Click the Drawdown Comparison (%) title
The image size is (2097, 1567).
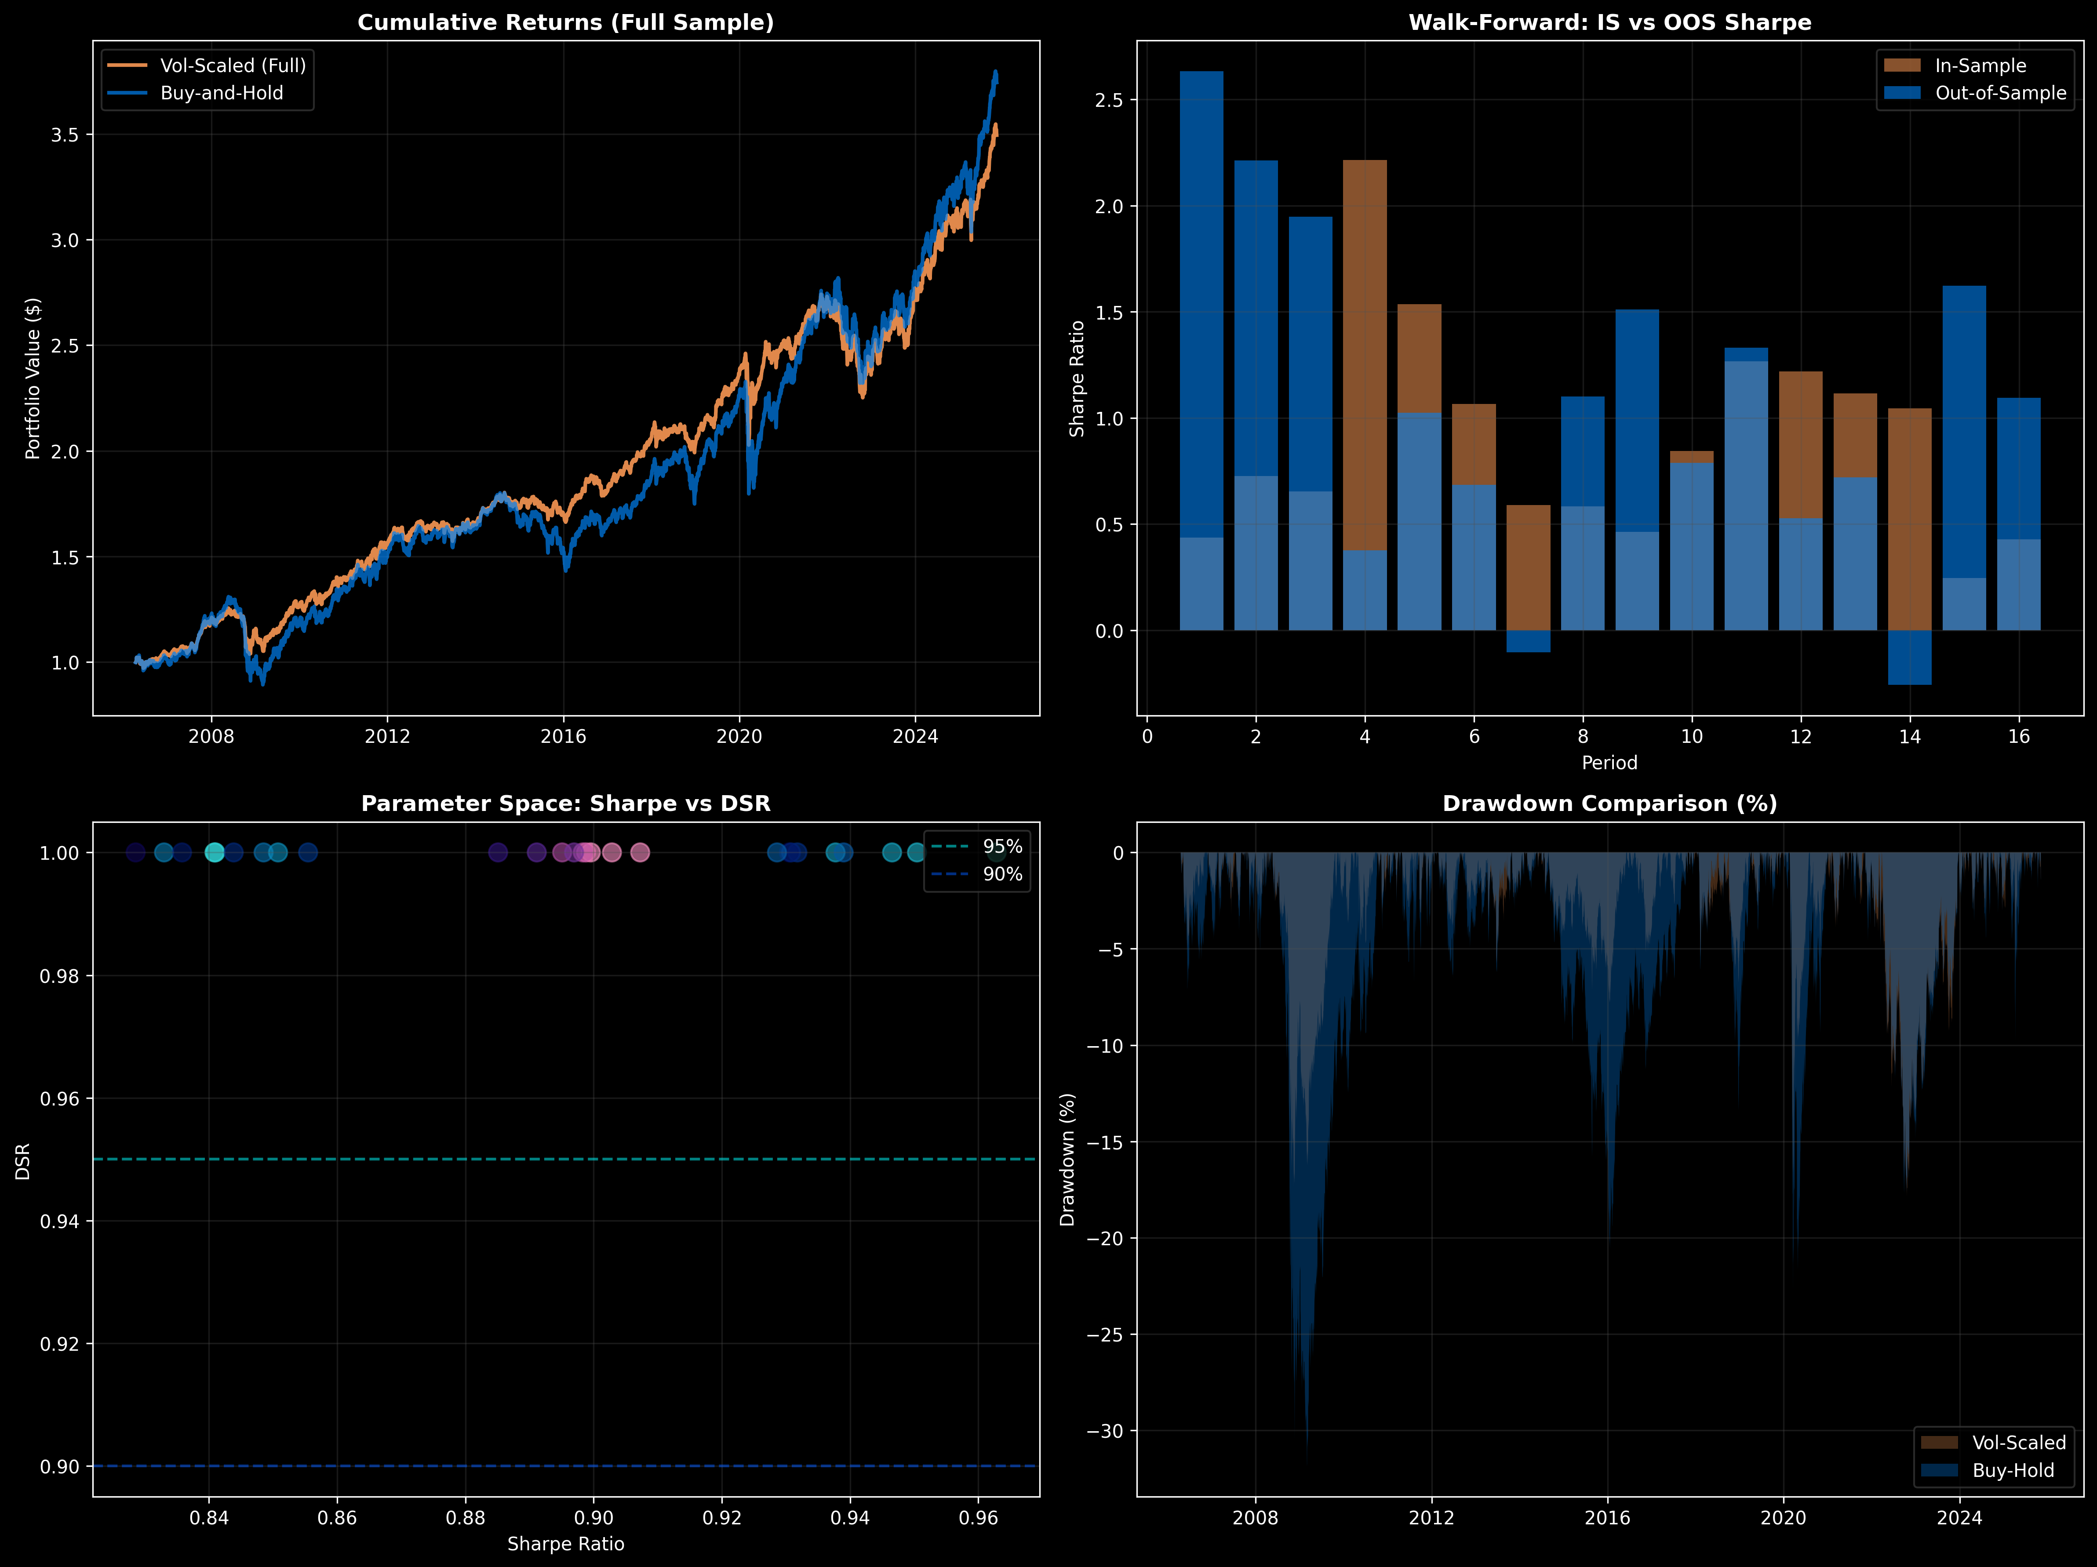(x=1610, y=804)
